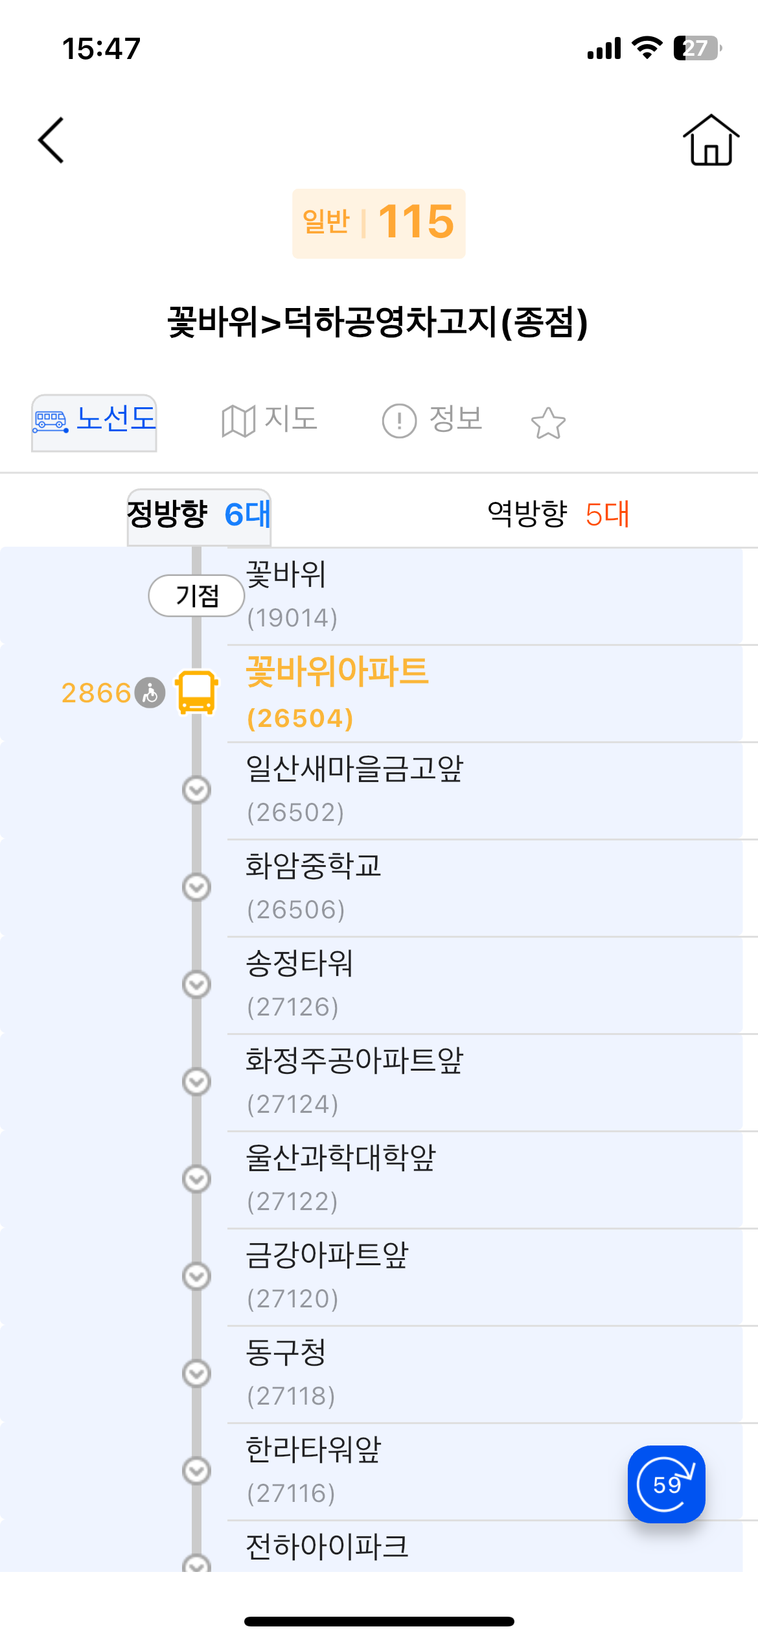Expand the 송정타워 stop chevron

pos(197,984)
